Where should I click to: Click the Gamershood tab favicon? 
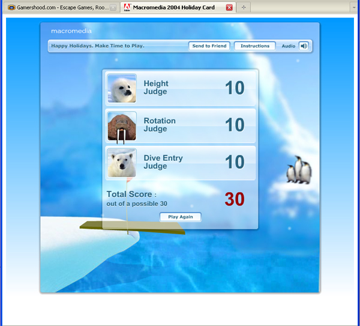pyautogui.click(x=11, y=8)
